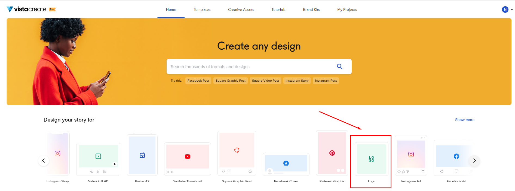Select the YouTube icon in the YouTube Thumbnail card
The image size is (515, 191).
pyautogui.click(x=188, y=157)
